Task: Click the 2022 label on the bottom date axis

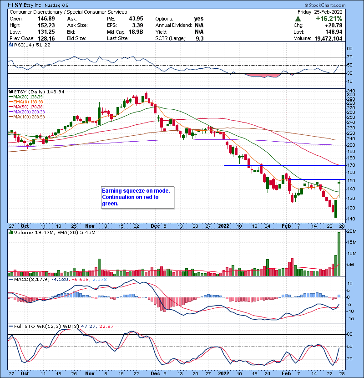Action: [x=223, y=373]
